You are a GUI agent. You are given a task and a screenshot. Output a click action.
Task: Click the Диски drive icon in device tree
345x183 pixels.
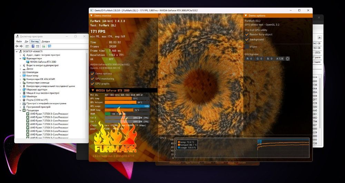(24, 69)
